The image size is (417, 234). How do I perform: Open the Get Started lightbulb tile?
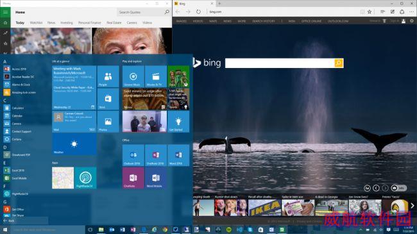178,122
